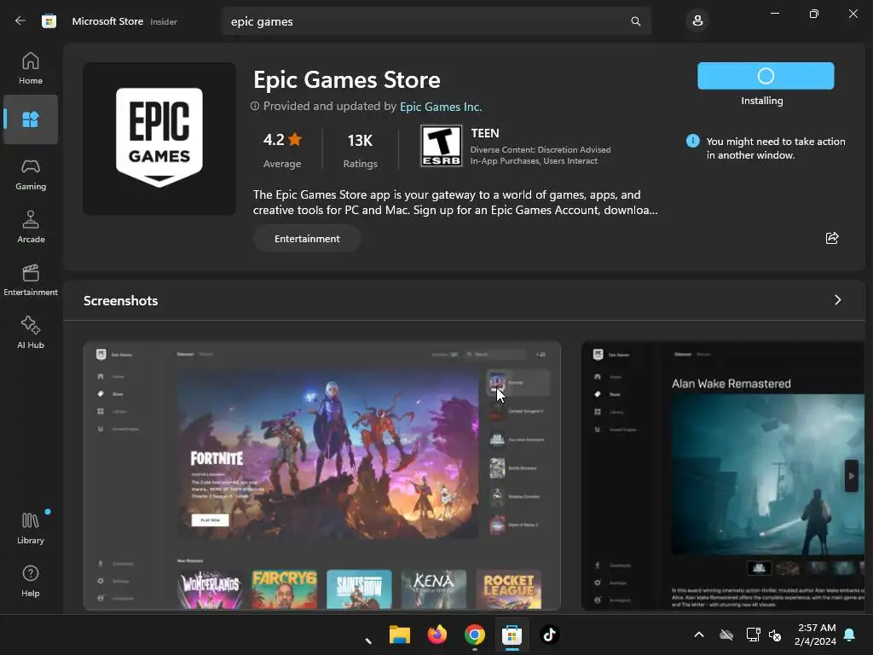Click 'In-App Purchases, Users Interact' text
Image resolution: width=873 pixels, height=655 pixels.
(534, 161)
